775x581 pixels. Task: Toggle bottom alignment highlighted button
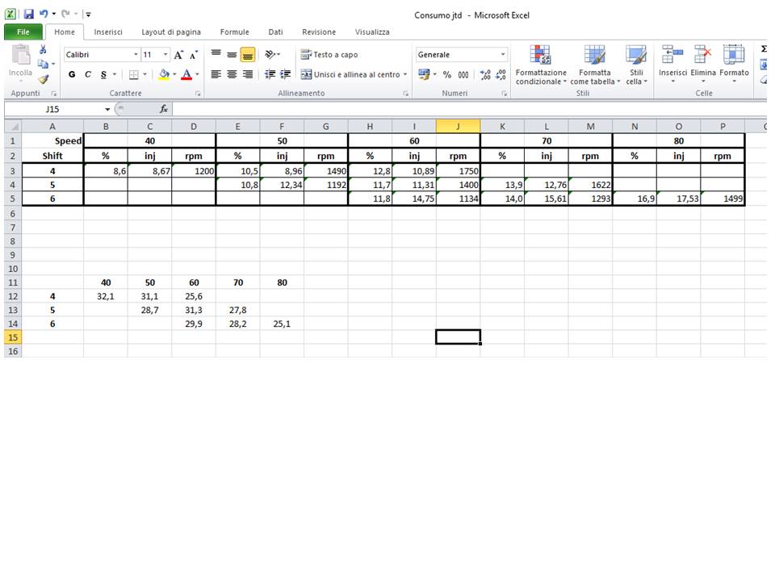(248, 54)
